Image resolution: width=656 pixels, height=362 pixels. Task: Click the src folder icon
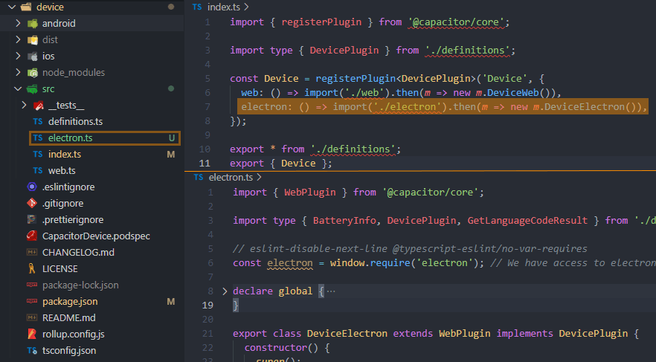[x=32, y=88]
